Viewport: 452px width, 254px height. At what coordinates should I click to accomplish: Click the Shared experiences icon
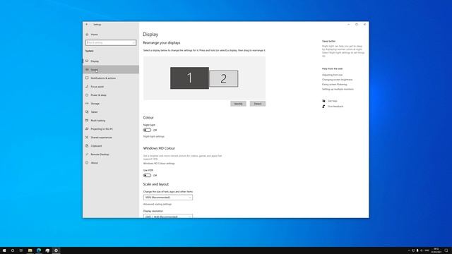87,138
